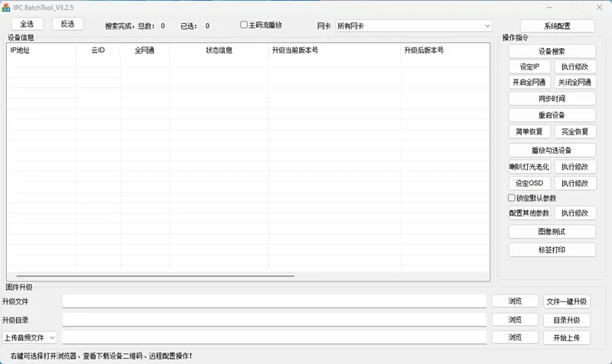Click the 状态信息 column header
Image resolution: width=612 pixels, height=364 pixels.
click(x=219, y=51)
